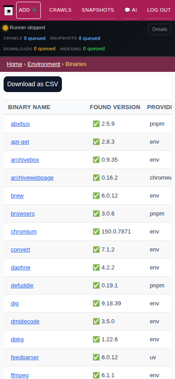Click green checkmark in feedparser row
175x379 pixels.
click(96, 357)
